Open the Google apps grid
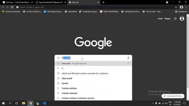Image resolution: width=189 pixels, height=106 pixels. (175, 19)
